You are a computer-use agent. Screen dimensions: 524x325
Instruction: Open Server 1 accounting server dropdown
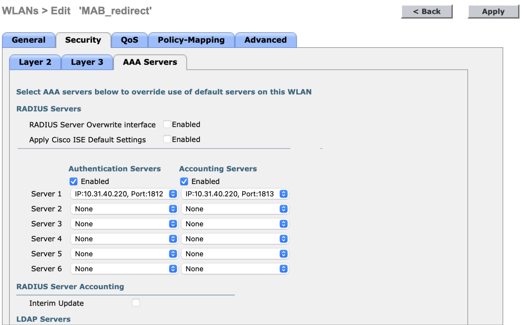[x=235, y=194]
